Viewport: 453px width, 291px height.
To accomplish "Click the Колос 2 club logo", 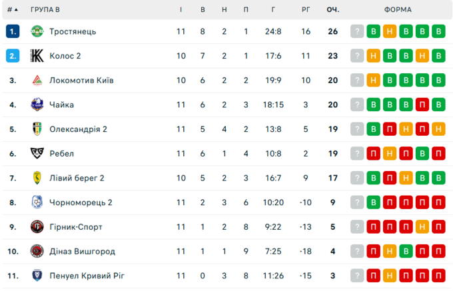I will tap(37, 56).
